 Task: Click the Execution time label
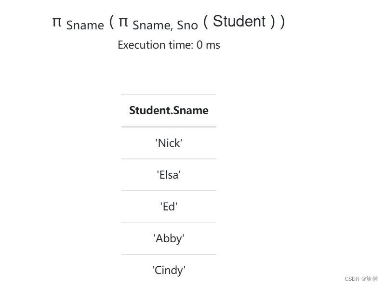(x=156, y=45)
